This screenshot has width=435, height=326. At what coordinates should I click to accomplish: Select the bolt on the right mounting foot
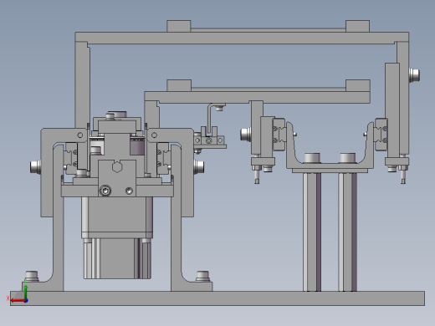click(202, 276)
